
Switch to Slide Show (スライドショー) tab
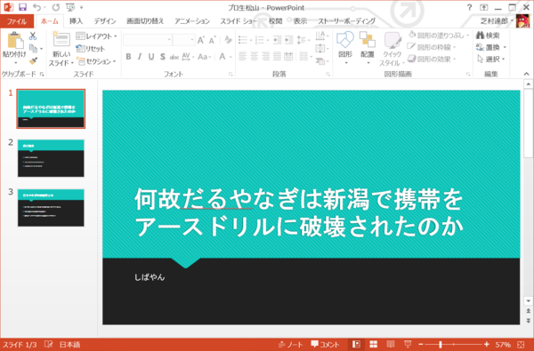point(239,21)
